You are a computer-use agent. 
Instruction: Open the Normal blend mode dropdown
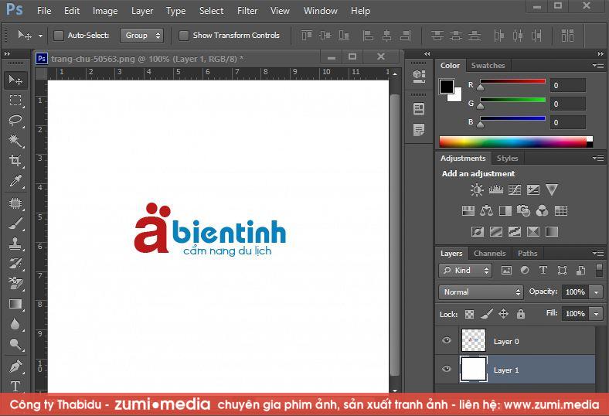pos(481,292)
